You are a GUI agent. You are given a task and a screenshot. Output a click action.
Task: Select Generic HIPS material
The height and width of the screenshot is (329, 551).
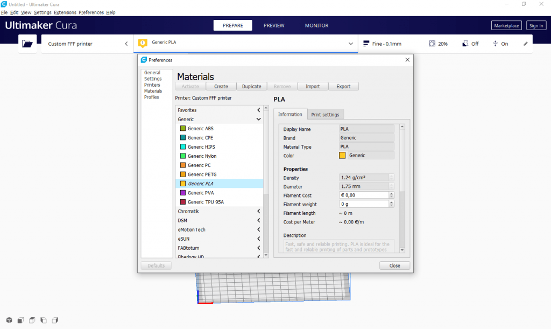click(x=220, y=147)
